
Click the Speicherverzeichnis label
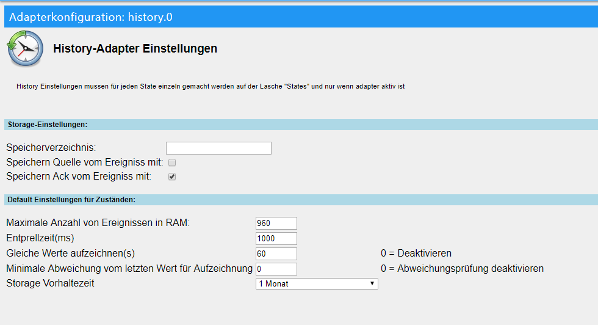pyautogui.click(x=51, y=148)
